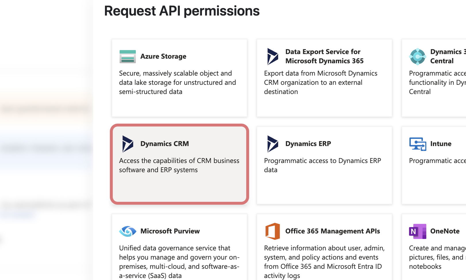Open the Dynamics ERP permission tile
Screen dimensions: 466x280
click(324, 165)
